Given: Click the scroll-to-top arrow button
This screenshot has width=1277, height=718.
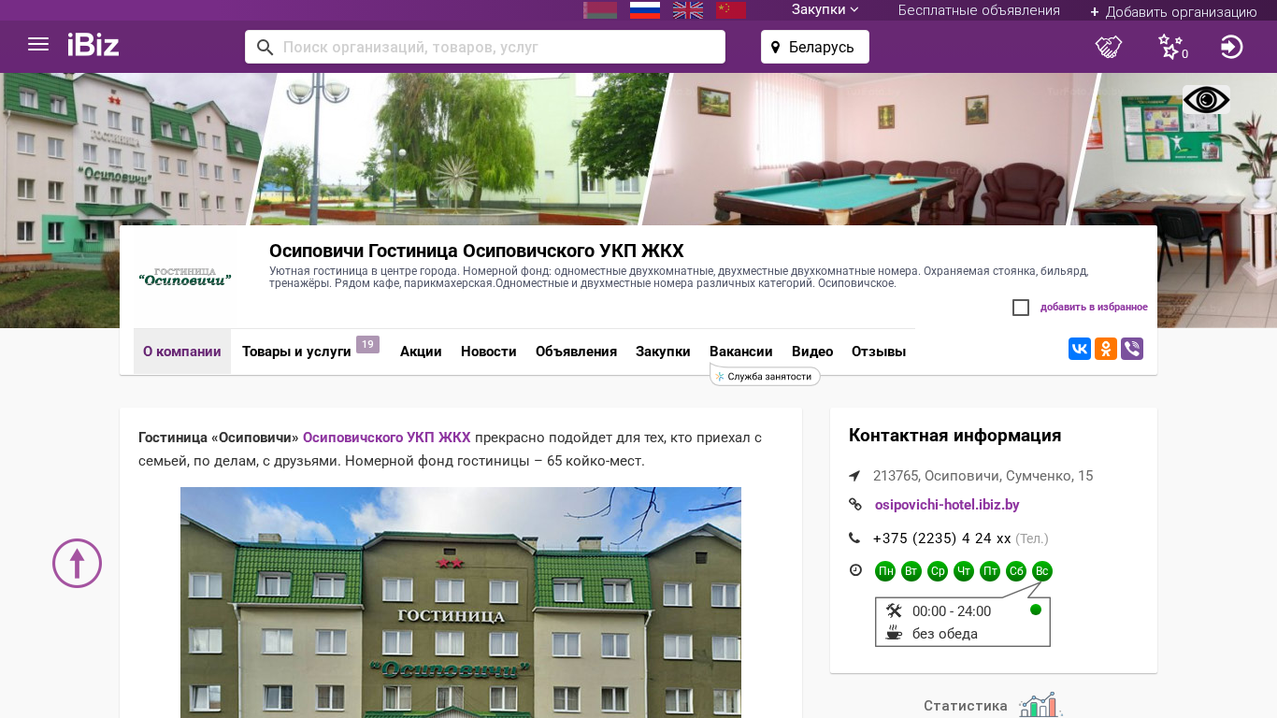Looking at the screenshot, I should [77, 563].
